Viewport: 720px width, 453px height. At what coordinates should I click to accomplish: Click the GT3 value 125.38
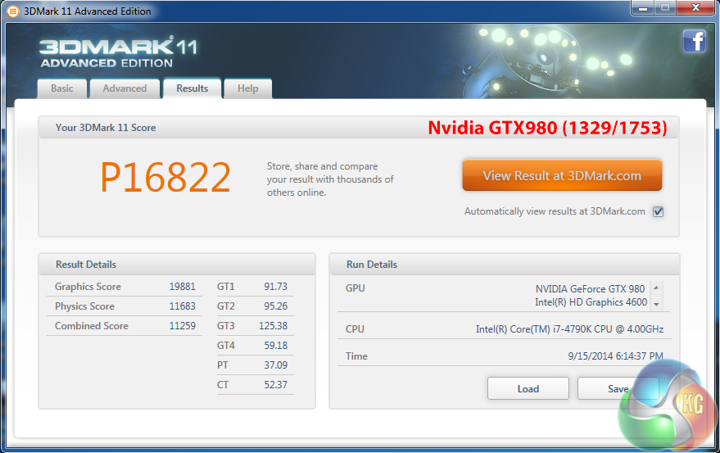point(274,326)
